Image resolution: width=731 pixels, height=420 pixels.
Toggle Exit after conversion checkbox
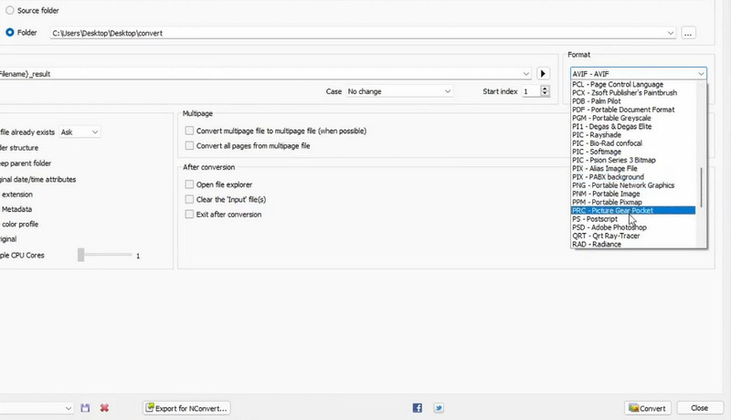coord(189,215)
